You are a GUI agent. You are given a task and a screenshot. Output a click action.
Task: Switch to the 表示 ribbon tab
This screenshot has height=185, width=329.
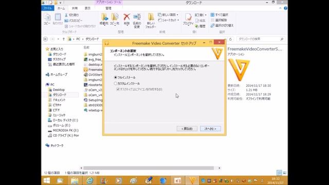pyautogui.click(x=87, y=8)
